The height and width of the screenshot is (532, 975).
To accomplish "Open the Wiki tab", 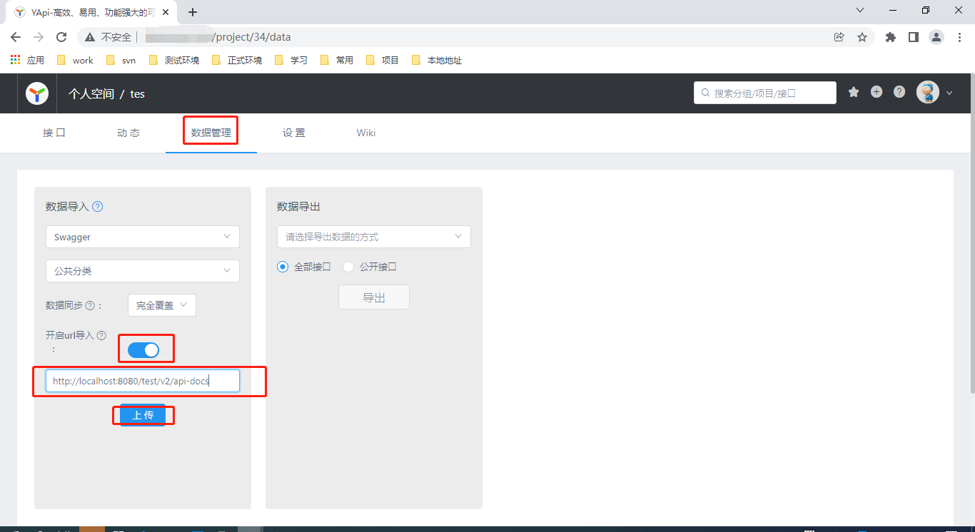I will 365,133.
